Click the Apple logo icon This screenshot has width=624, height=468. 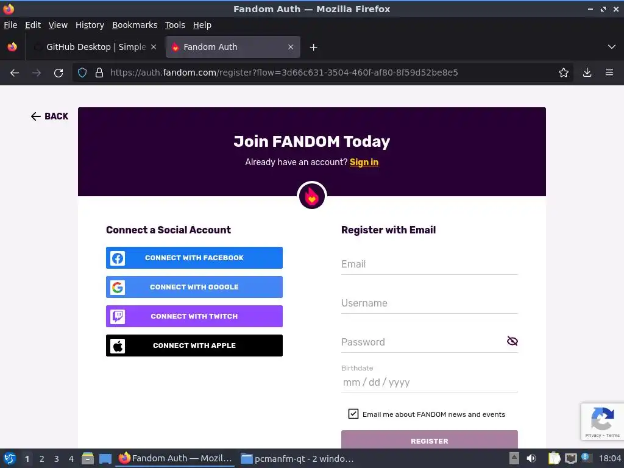118,346
